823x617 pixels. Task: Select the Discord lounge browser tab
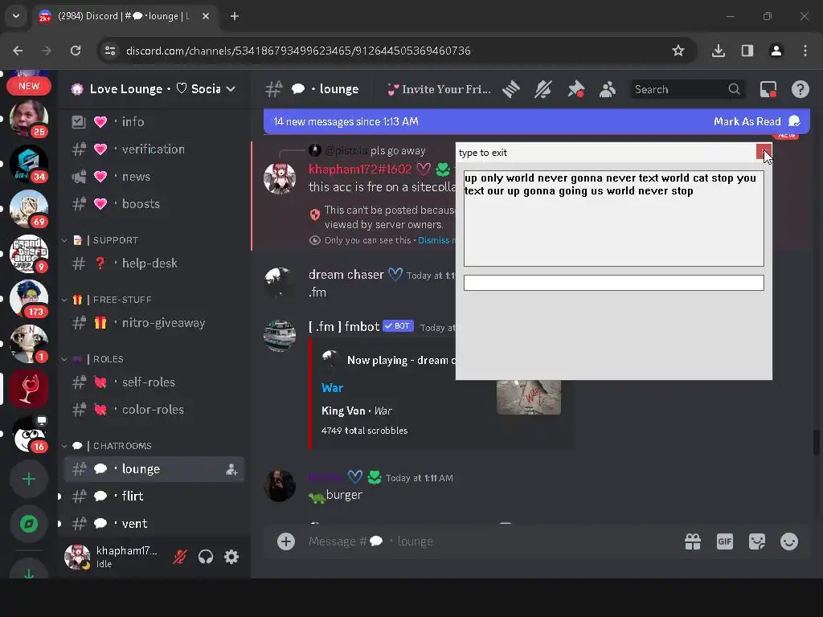point(123,16)
